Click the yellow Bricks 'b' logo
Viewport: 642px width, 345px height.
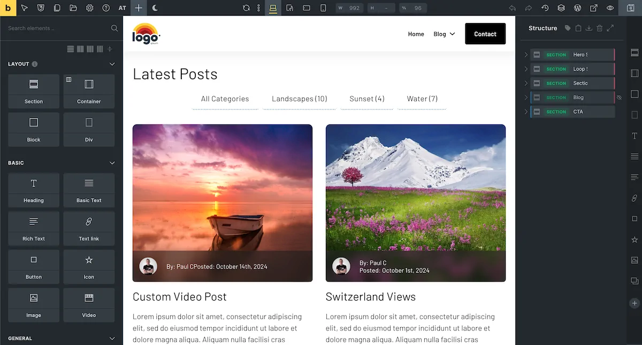pos(8,8)
